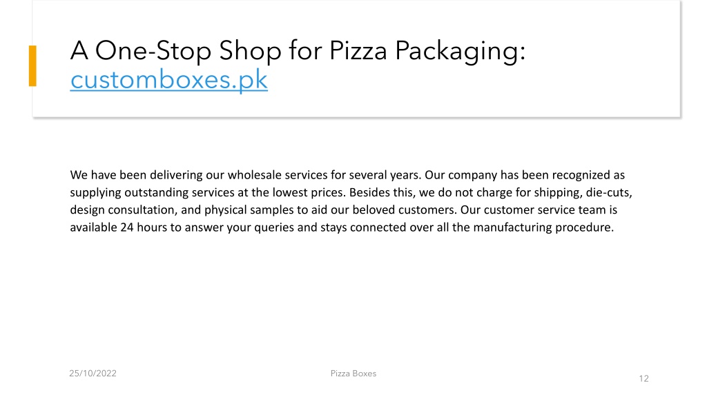Viewport: 707px width, 397px height.
Task: Click the line starting 'available 24 hours'
Action: click(x=342, y=227)
